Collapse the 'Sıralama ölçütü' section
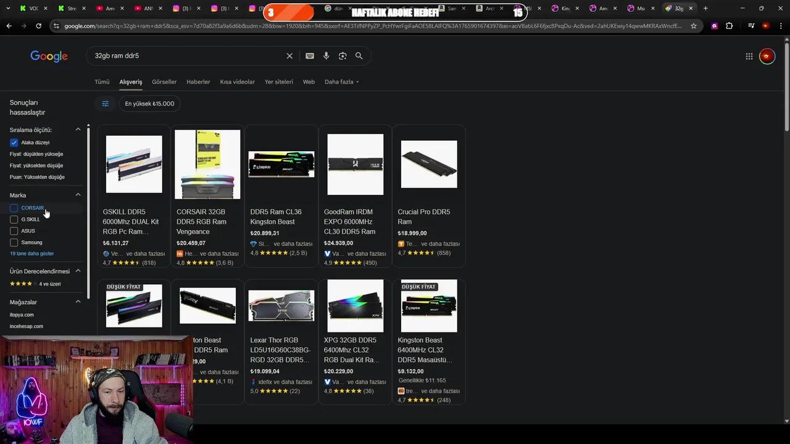The width and height of the screenshot is (790, 444). coord(78,129)
